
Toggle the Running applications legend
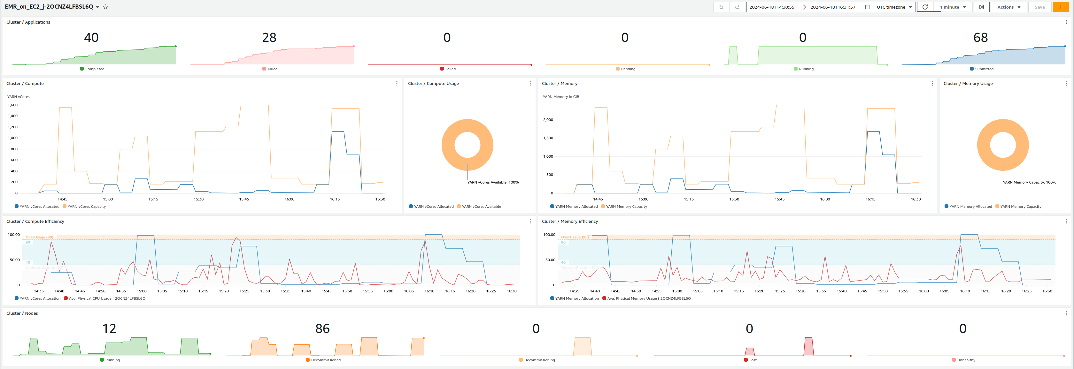(803, 69)
